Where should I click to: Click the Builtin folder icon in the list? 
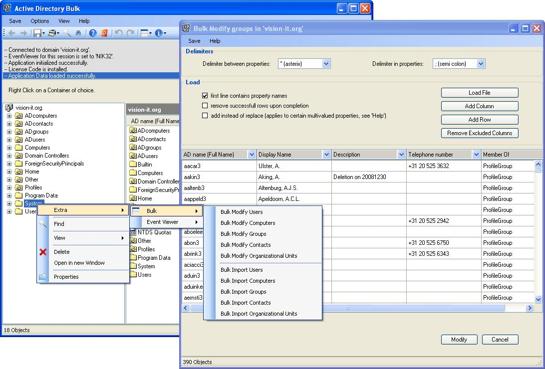click(133, 164)
